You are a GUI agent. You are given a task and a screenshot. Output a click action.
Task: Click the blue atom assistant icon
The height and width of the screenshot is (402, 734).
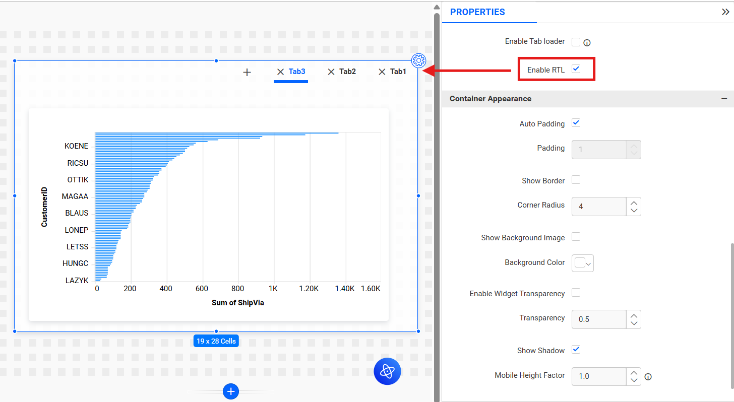(x=387, y=371)
